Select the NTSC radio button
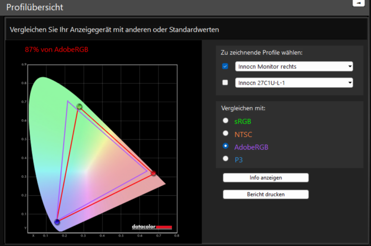 pos(226,133)
